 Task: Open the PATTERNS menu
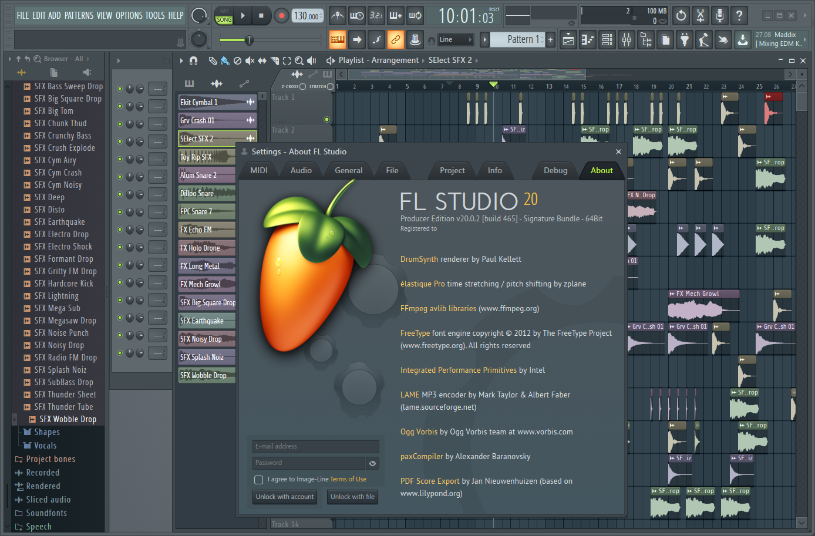coord(79,15)
